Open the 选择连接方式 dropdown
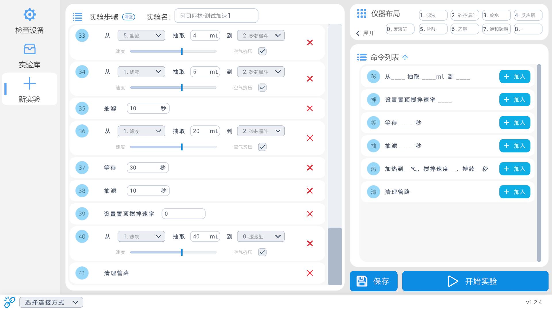 (51, 302)
